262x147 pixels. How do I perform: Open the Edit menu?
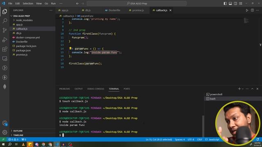pyautogui.click(x=17, y=4)
